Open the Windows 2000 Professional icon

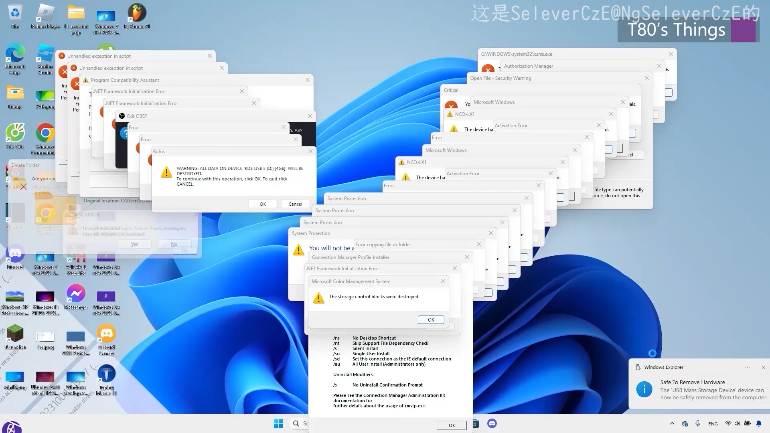coord(76,343)
